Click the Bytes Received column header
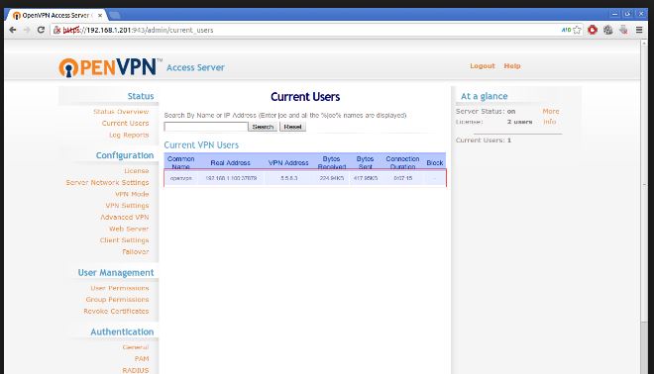The height and width of the screenshot is (374, 654). (332, 162)
